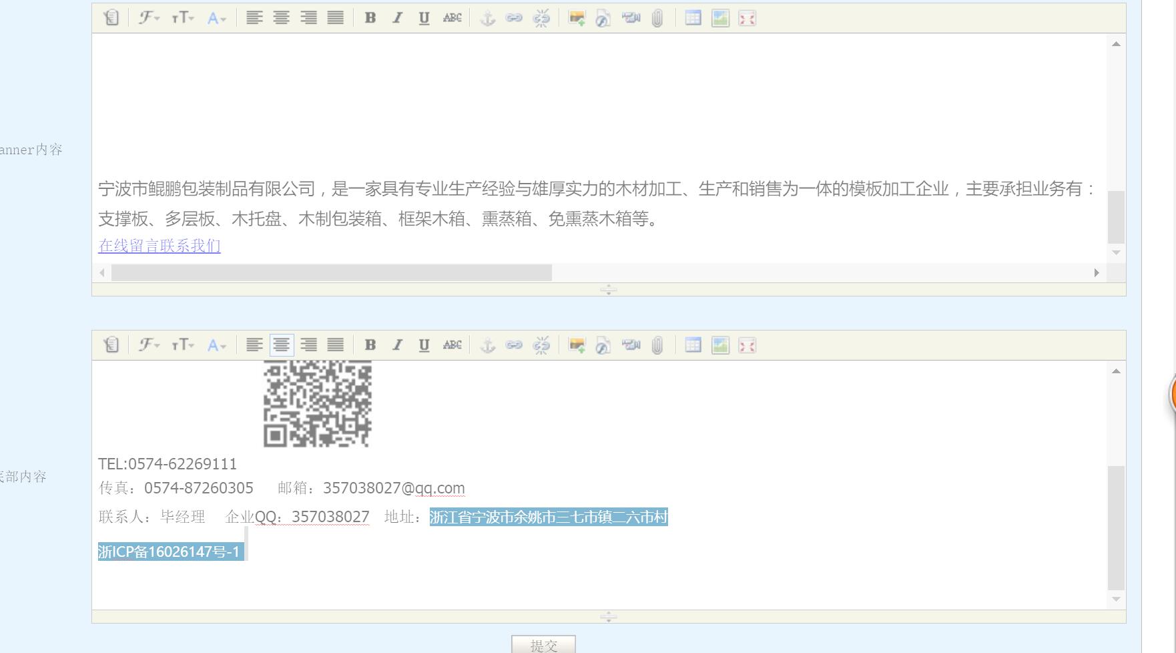Toggle strikethrough in upper editor toolbar
This screenshot has height=653, width=1176.
(x=452, y=18)
